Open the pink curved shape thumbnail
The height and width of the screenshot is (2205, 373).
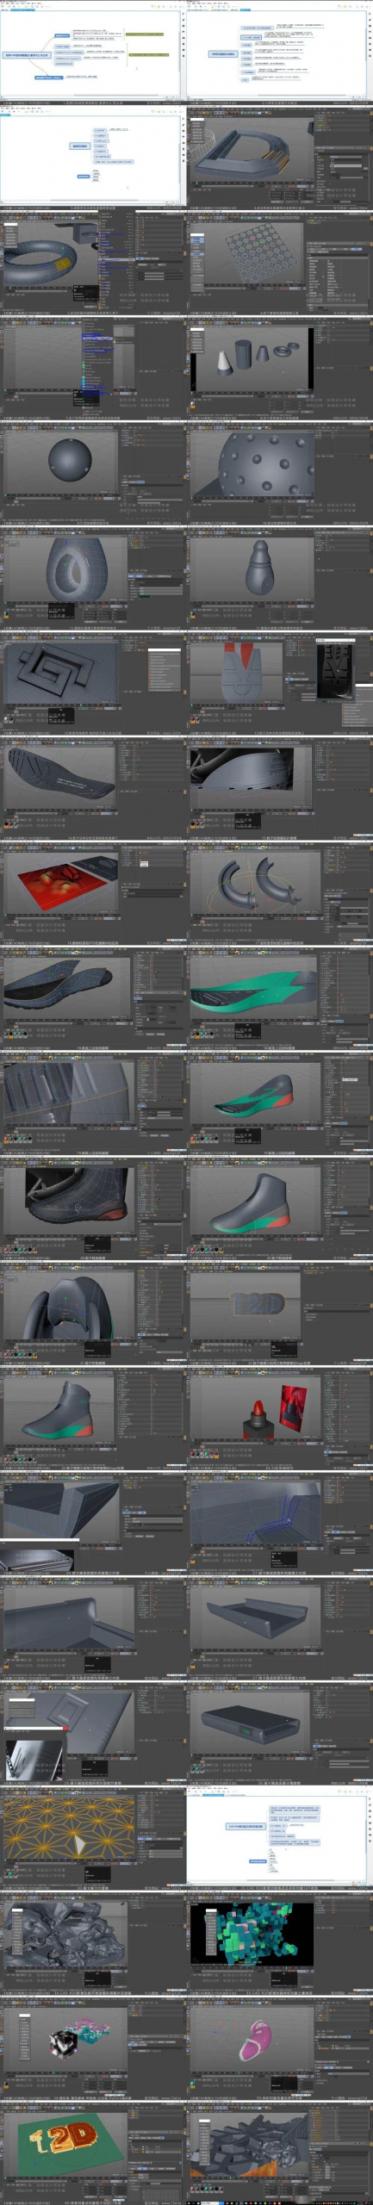tap(280, 2050)
